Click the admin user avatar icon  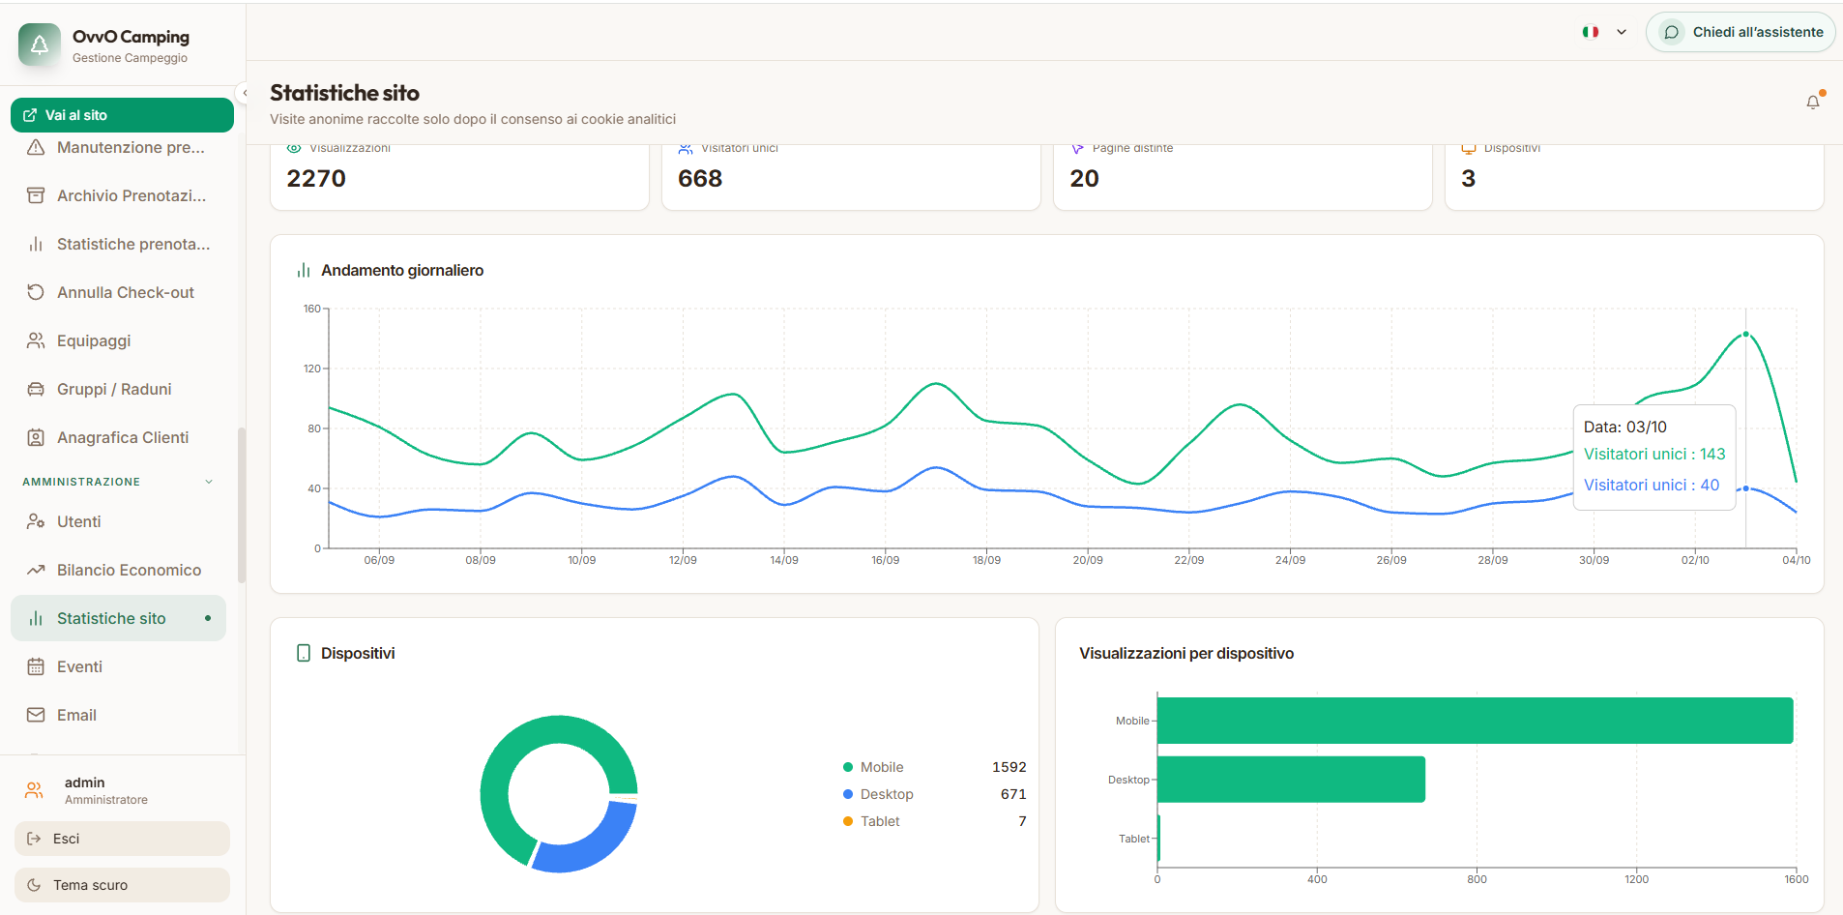point(34,790)
